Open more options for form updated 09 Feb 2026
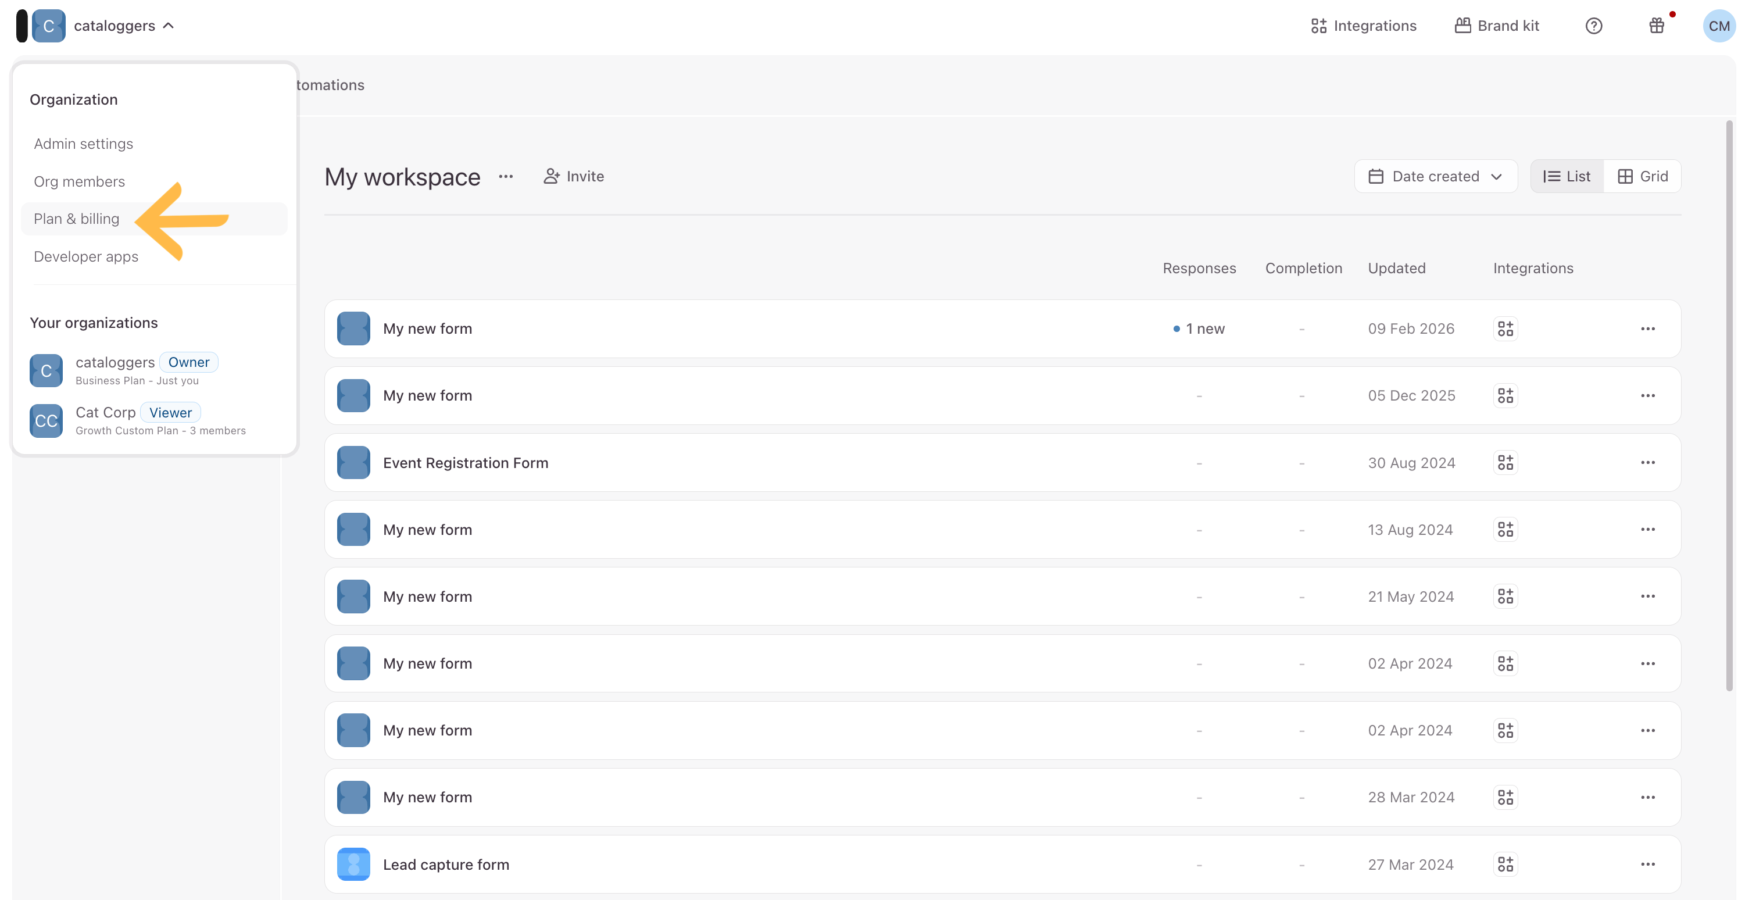Screen dimensions: 1738x900 (1647, 328)
